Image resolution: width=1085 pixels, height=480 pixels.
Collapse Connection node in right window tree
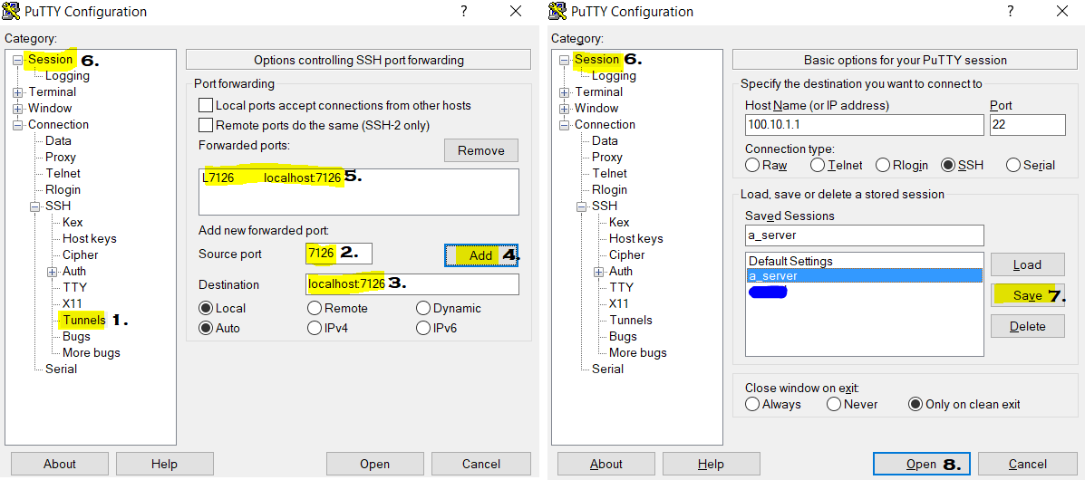(564, 125)
